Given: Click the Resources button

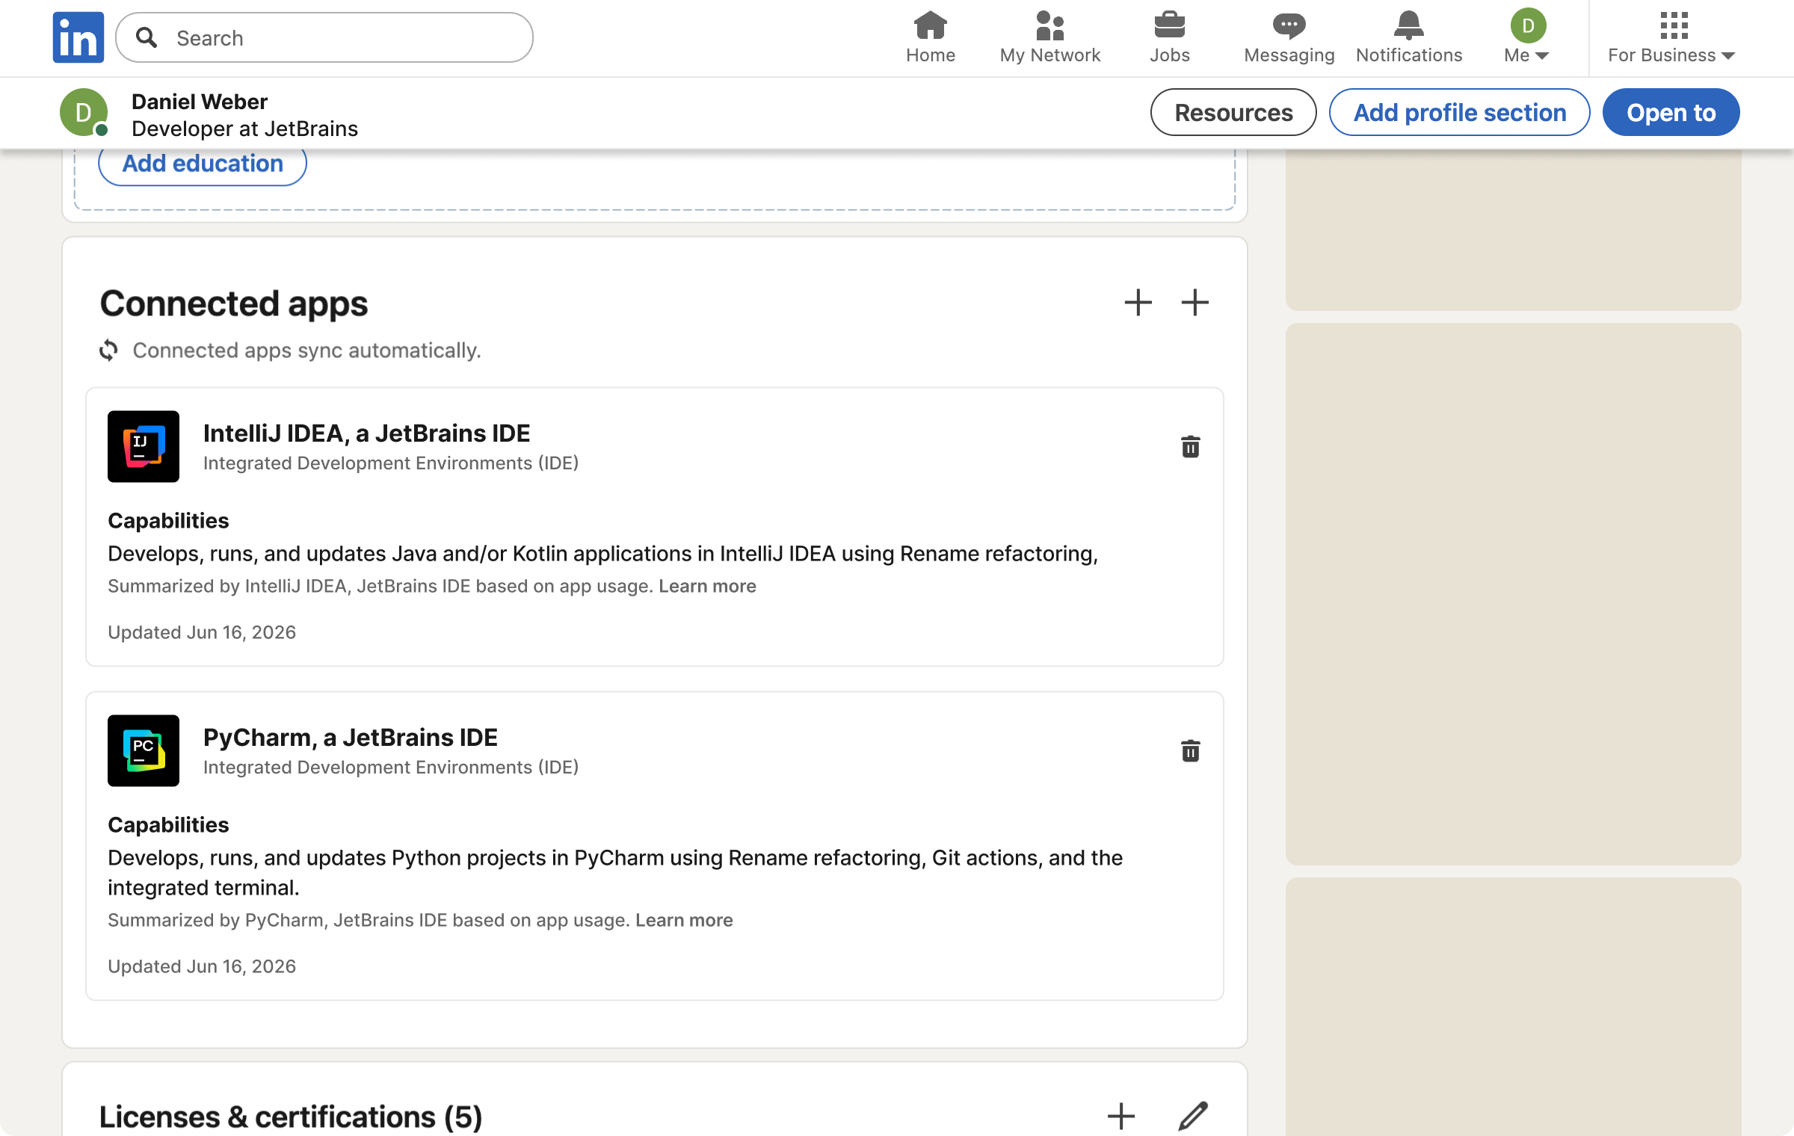Looking at the screenshot, I should click(x=1233, y=112).
